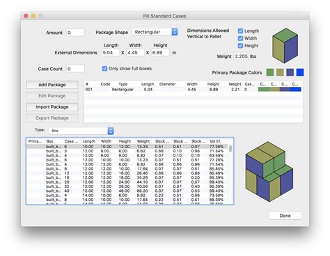Select case row with efficiency 63.59%
The height and width of the screenshot is (256, 330).
[127, 155]
